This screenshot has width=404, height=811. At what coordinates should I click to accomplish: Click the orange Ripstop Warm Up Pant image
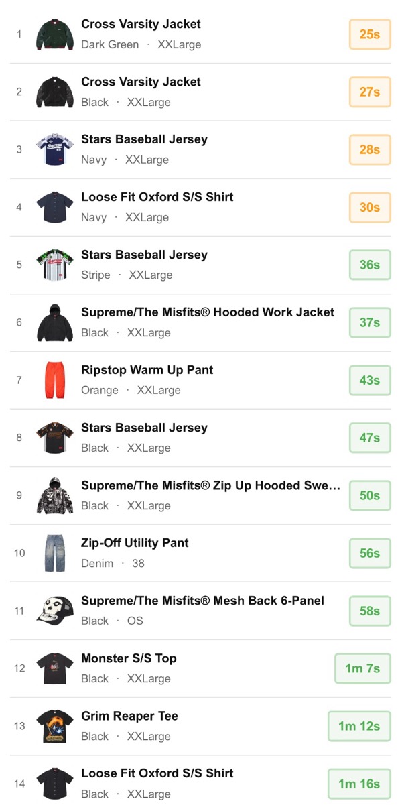(x=55, y=380)
